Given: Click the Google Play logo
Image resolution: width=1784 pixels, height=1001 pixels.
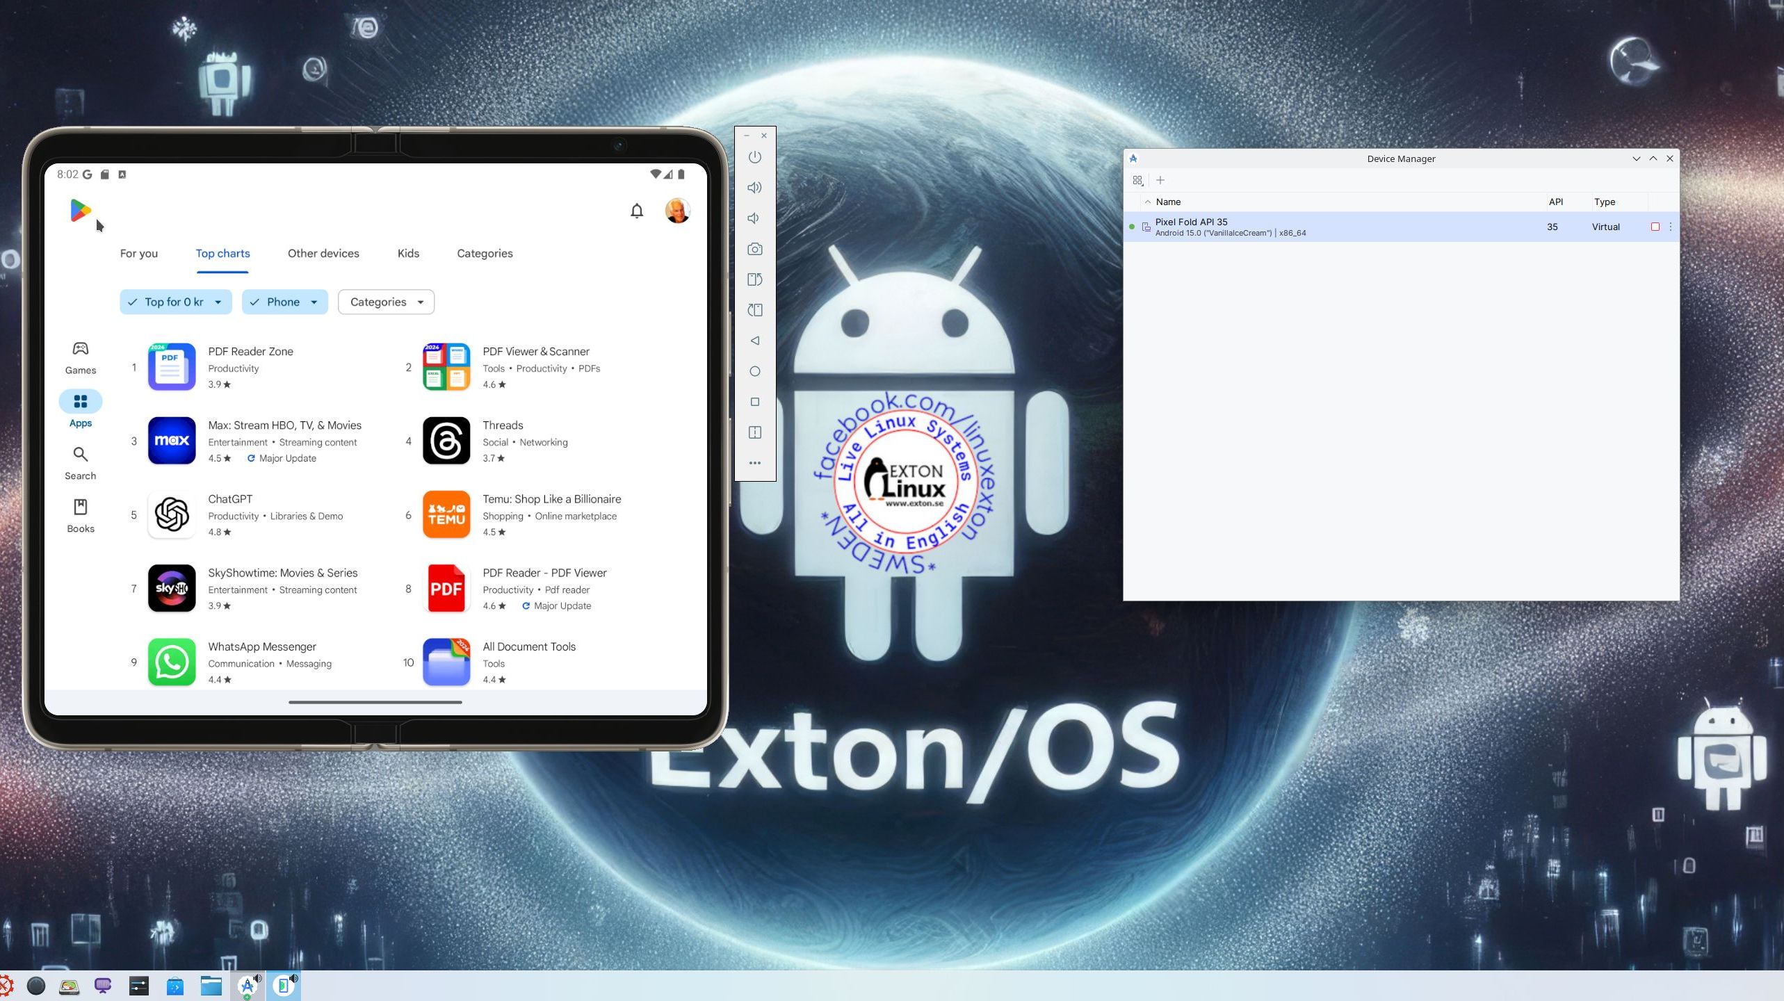Looking at the screenshot, I should (80, 210).
